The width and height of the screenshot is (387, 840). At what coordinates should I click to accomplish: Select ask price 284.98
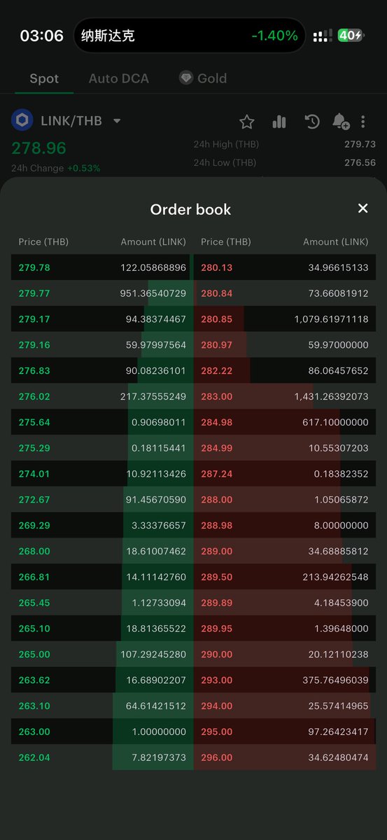[217, 422]
